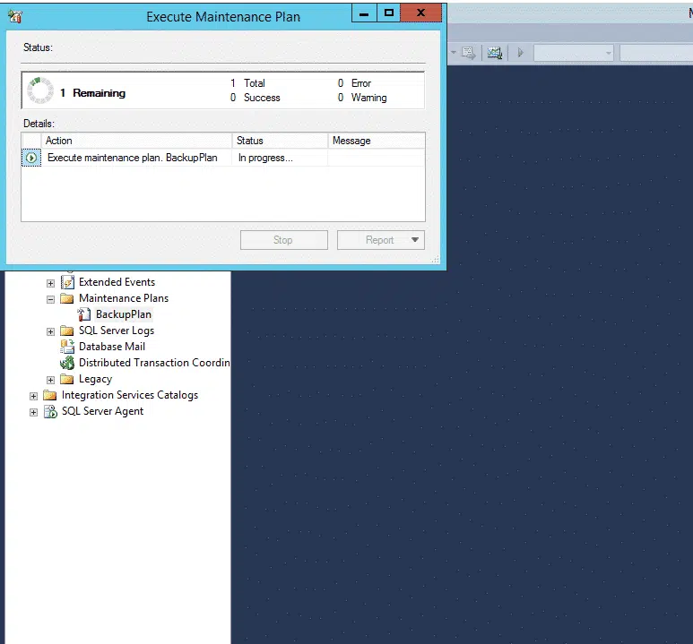Minimize the Execute Maintenance Plan dialog
The image size is (693, 644).
pos(364,13)
